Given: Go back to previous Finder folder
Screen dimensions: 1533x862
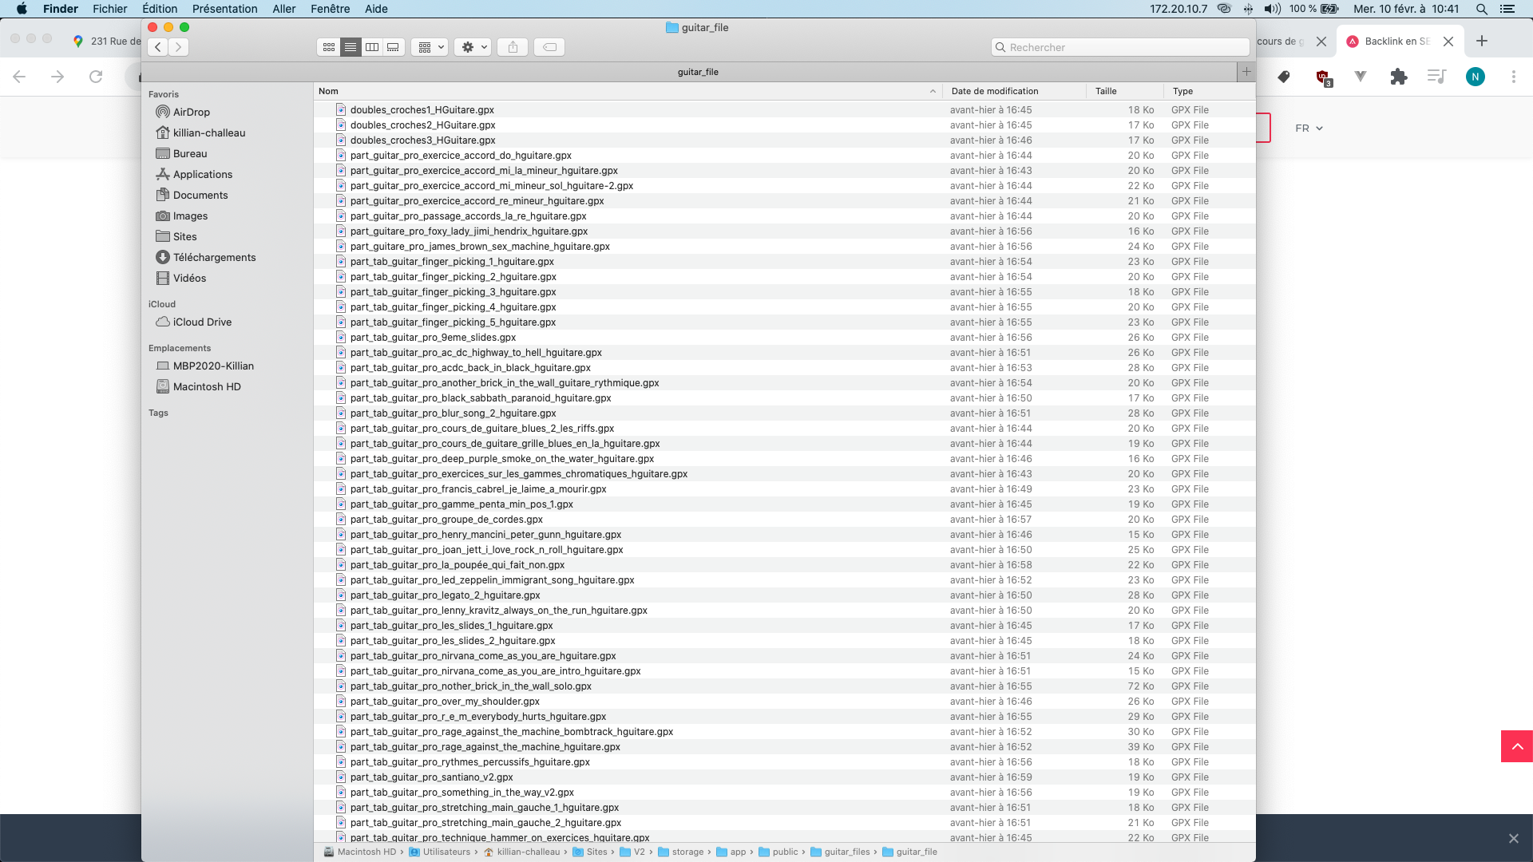Looking at the screenshot, I should (158, 47).
